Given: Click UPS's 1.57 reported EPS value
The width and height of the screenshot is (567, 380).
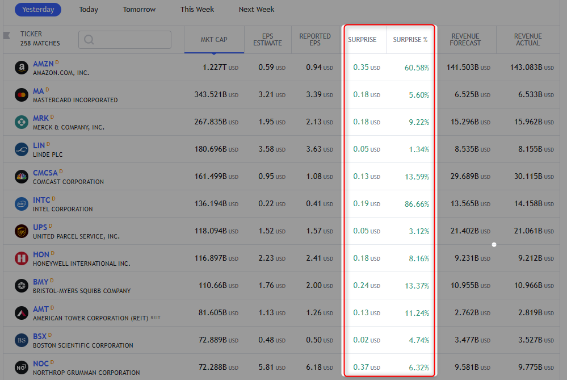Looking at the screenshot, I should 320,231.
